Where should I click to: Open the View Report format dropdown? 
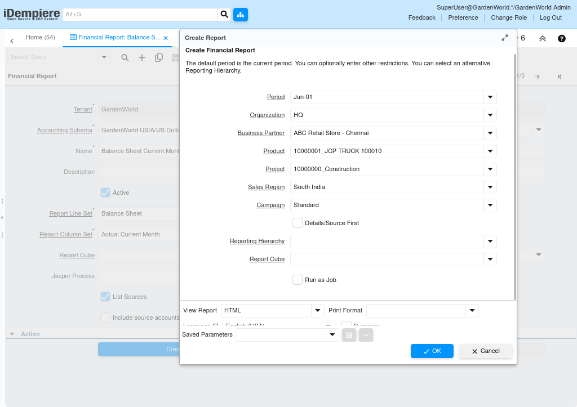point(318,310)
